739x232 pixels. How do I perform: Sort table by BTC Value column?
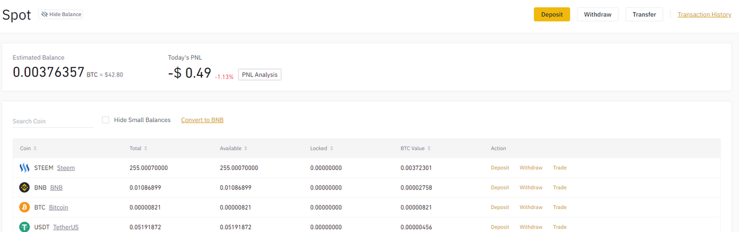tap(415, 149)
